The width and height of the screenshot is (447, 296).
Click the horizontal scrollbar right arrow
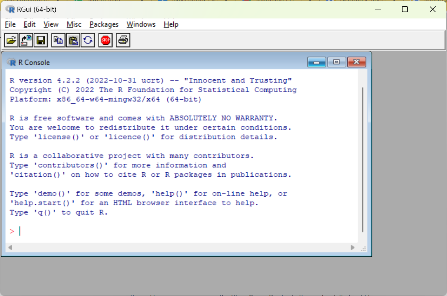(353, 247)
